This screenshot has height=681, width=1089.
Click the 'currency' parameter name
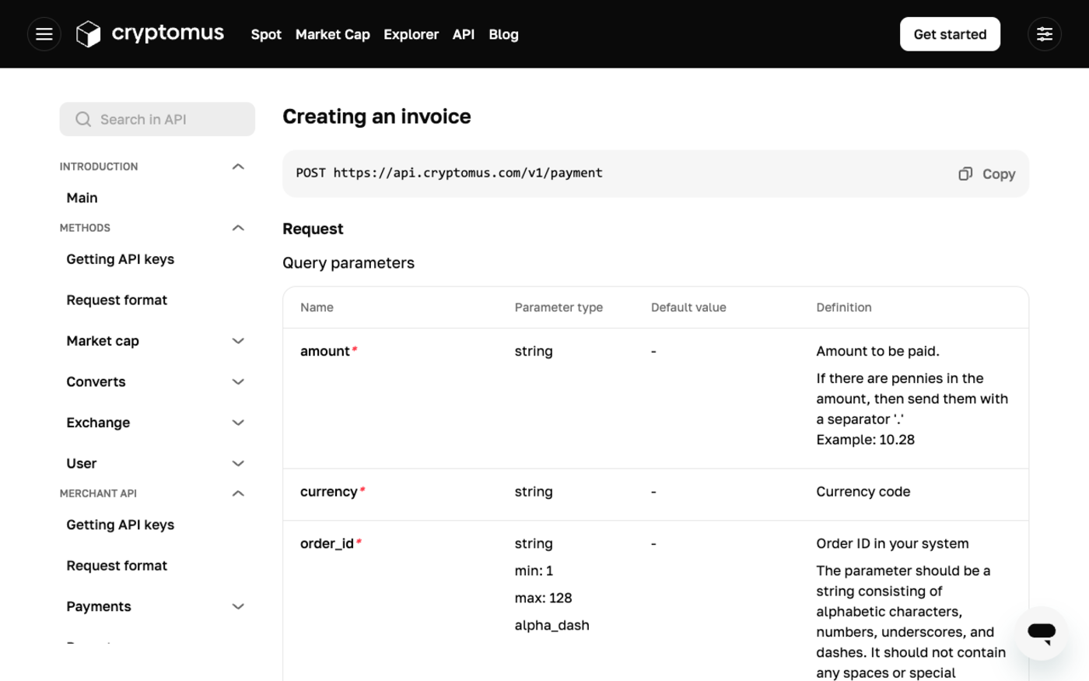(328, 492)
